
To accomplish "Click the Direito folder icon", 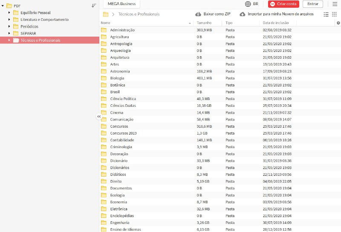I will coord(104,181).
